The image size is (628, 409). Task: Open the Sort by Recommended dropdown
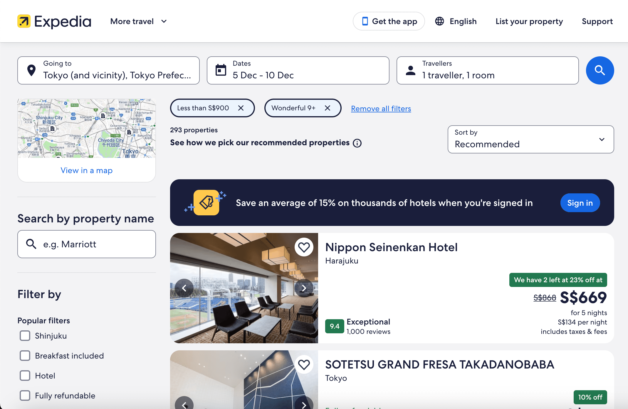(x=530, y=139)
